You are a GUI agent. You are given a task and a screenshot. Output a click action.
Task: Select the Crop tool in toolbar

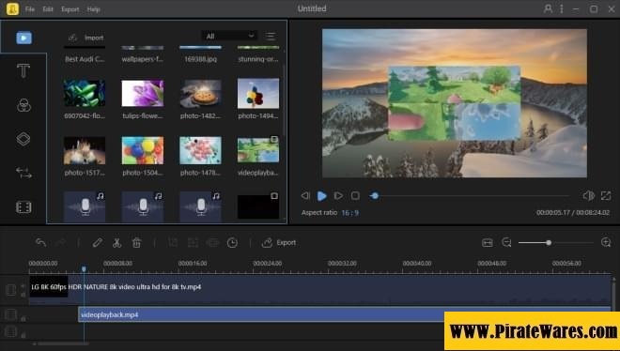(173, 242)
